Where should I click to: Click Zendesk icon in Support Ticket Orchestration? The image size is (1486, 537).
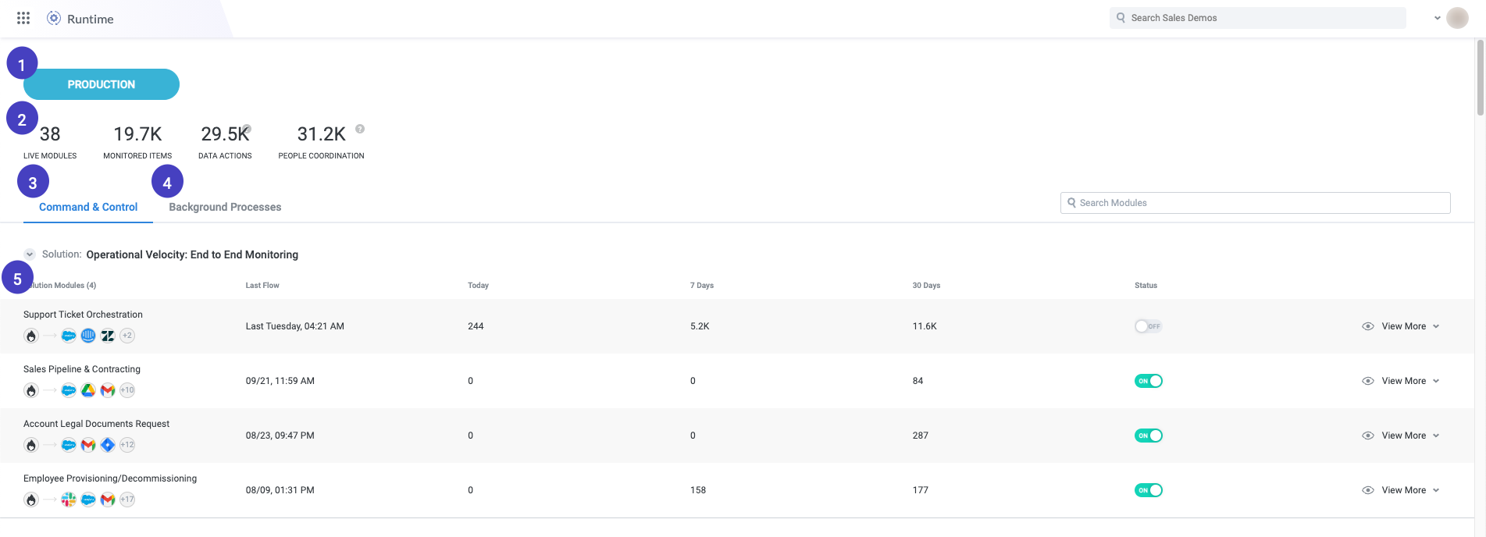coord(108,336)
